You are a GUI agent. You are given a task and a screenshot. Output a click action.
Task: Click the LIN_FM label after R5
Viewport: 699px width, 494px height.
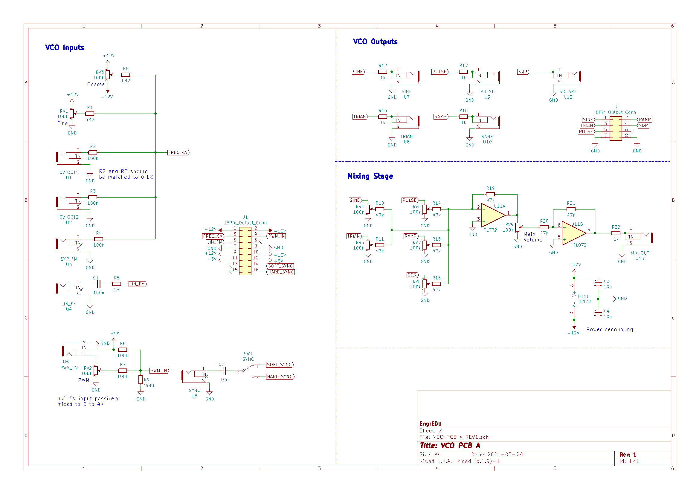tap(137, 284)
